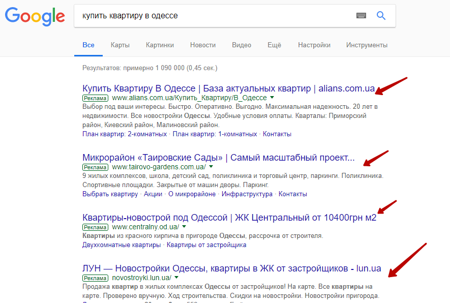This screenshot has height=303, width=450.
Task: Open sitelink Выбрать квартиру
Action: (110, 194)
